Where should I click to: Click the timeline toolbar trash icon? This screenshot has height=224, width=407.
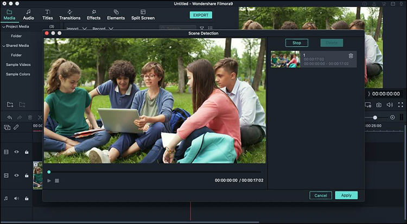[30, 118]
